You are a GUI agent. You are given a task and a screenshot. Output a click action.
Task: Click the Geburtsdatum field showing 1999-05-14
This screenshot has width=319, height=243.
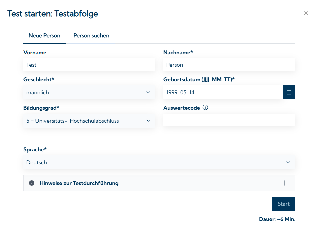[x=223, y=92]
